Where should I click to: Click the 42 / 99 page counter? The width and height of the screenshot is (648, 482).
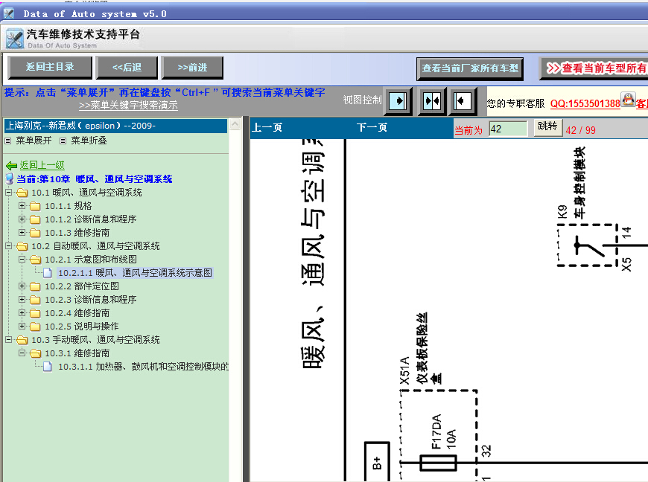click(x=581, y=130)
